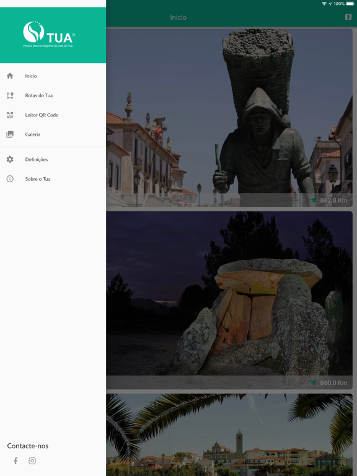Tap Wi-Fi indicator in status bar
The height and width of the screenshot is (476, 357).
pos(324,4)
